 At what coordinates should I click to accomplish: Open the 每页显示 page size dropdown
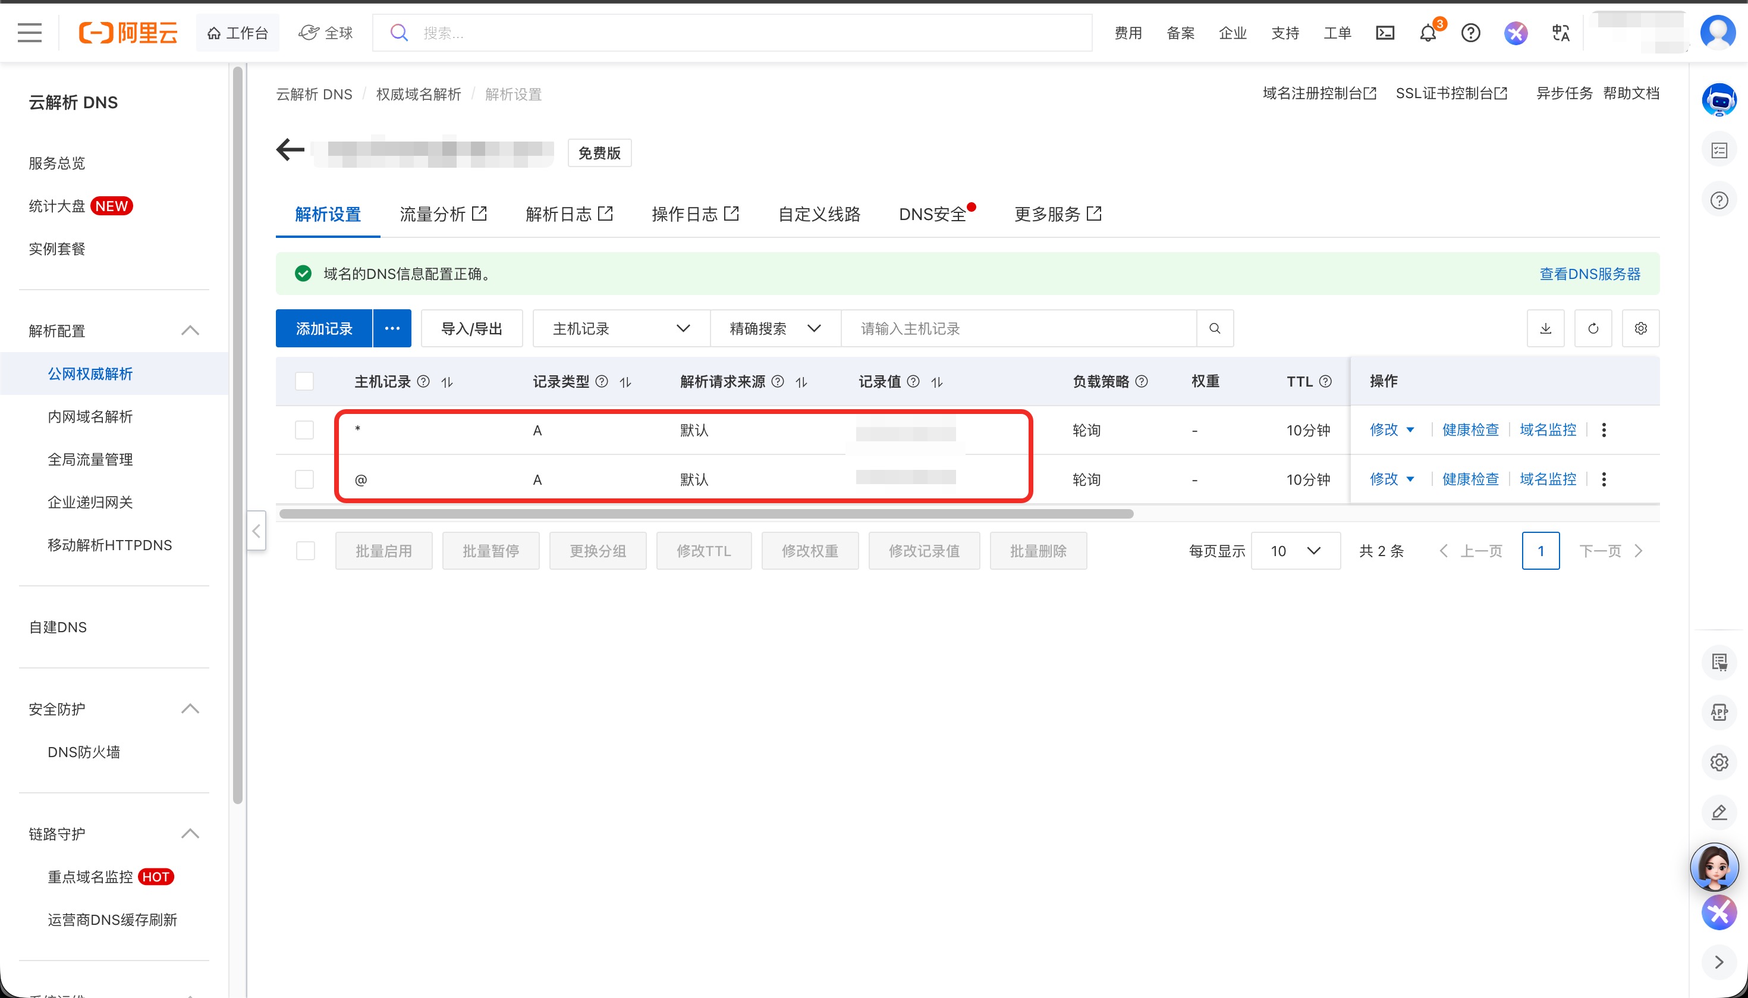[1295, 550]
